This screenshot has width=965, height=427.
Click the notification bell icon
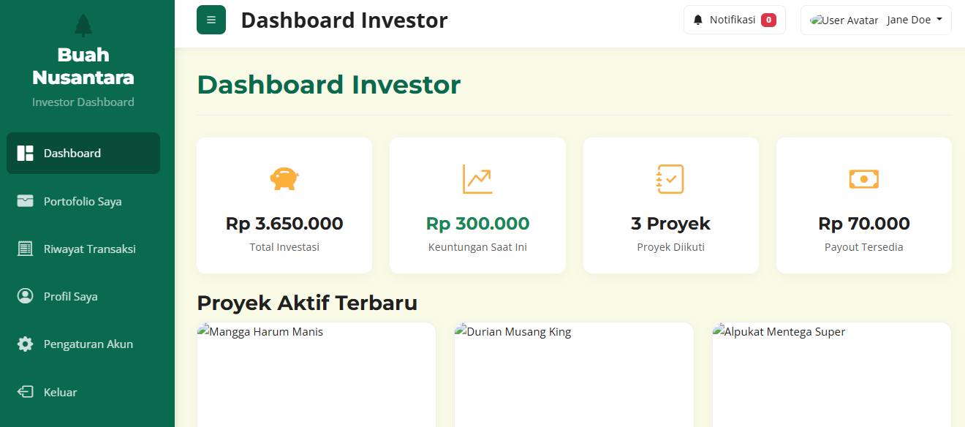point(698,20)
